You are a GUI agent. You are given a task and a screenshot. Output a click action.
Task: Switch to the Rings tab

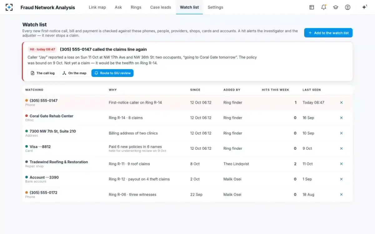[x=136, y=7]
